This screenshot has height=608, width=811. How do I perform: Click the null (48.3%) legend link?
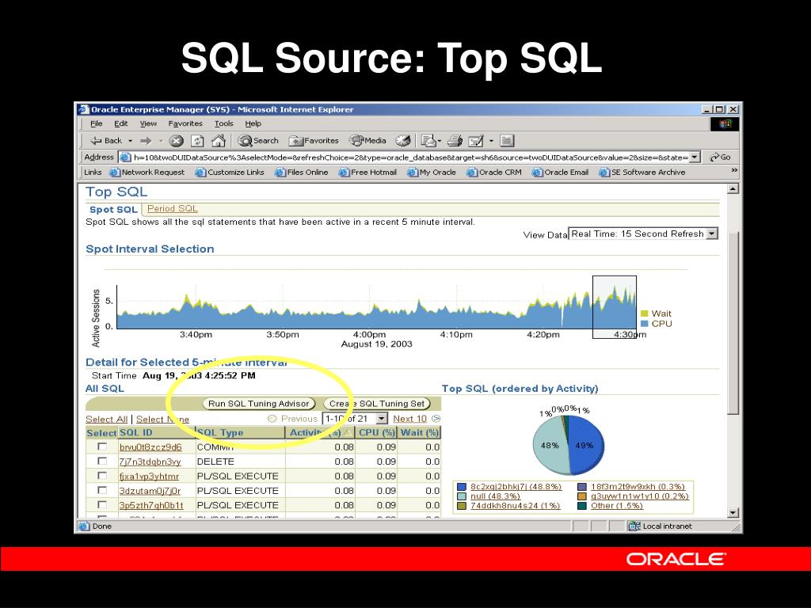495,496
